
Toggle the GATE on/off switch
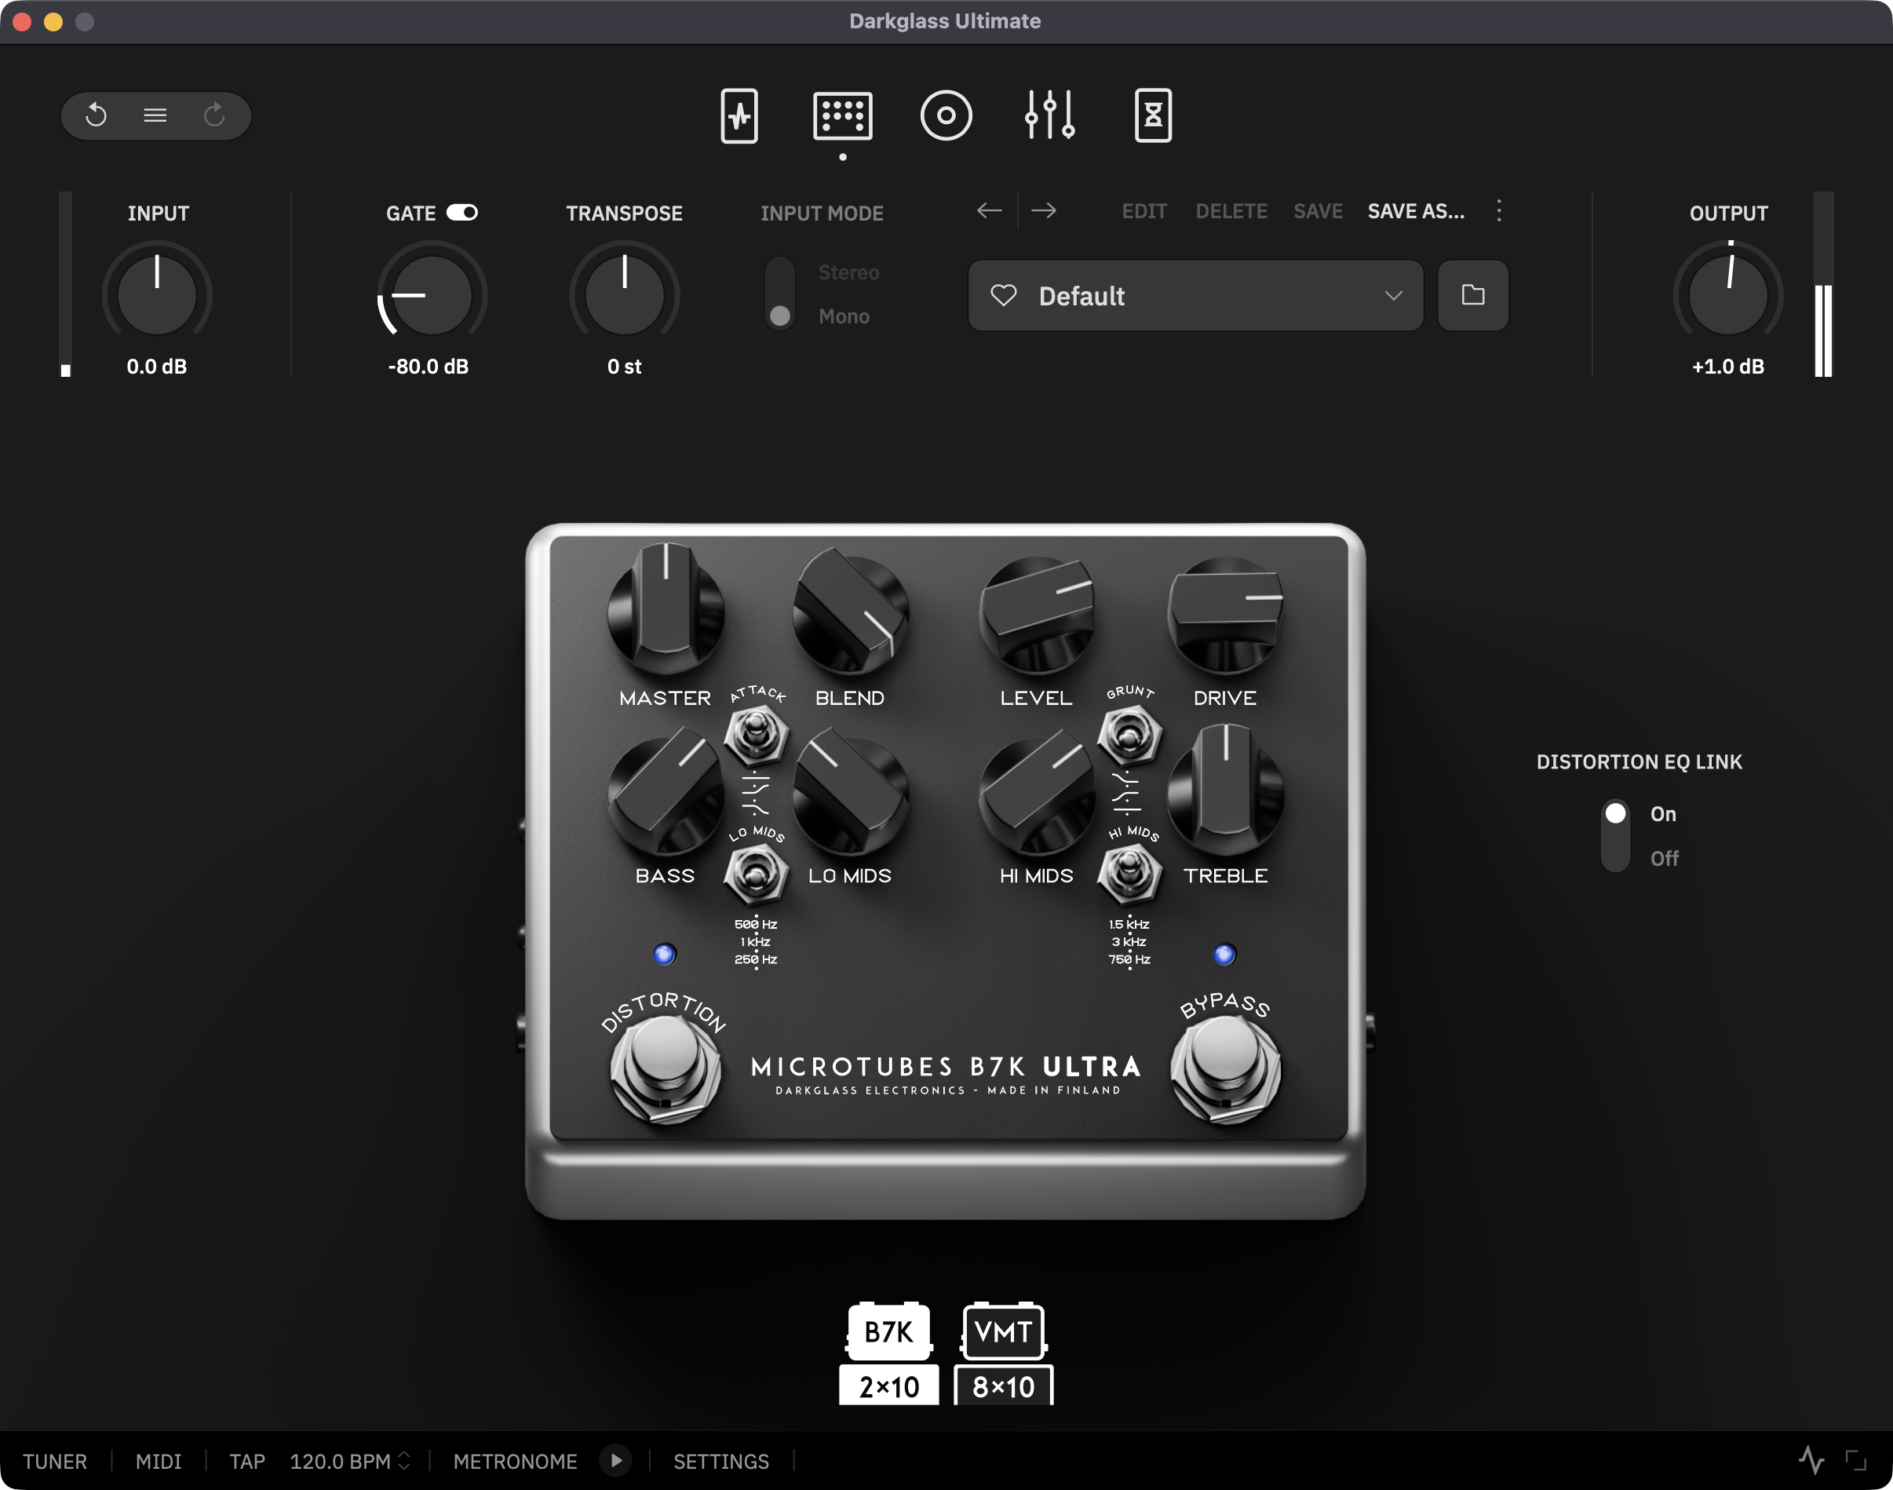point(462,213)
